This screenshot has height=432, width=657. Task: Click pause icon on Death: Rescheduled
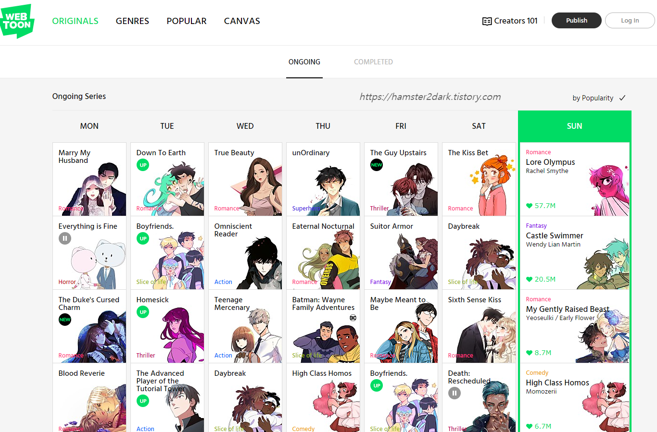coord(455,393)
